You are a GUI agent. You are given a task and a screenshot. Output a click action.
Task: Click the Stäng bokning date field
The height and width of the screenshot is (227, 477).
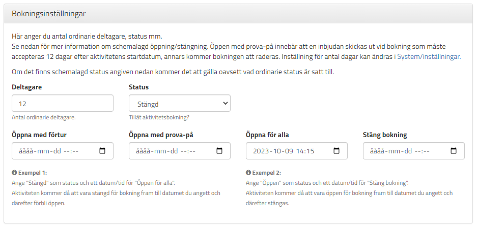click(x=414, y=151)
